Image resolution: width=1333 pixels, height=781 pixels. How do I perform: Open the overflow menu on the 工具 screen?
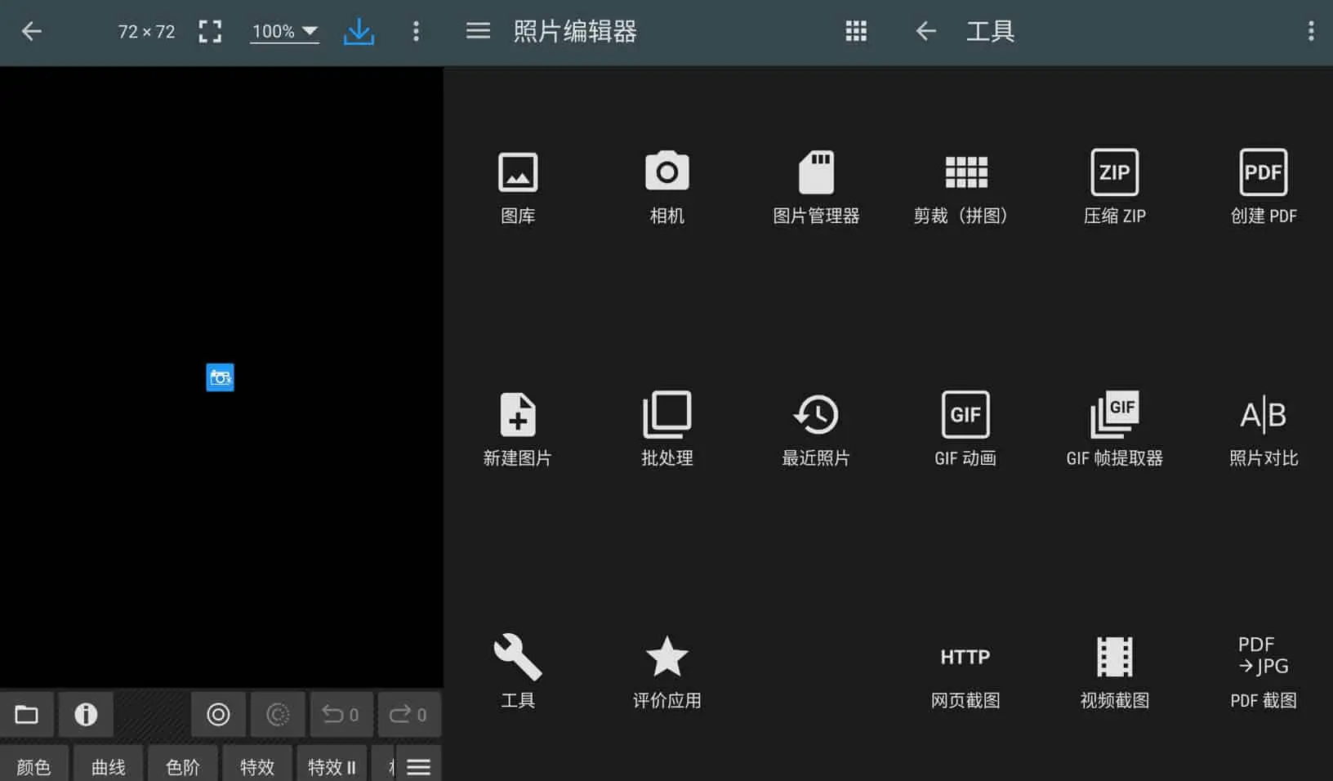point(1310,31)
